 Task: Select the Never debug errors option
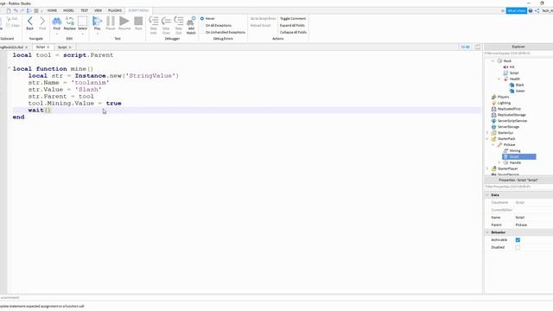click(207, 18)
